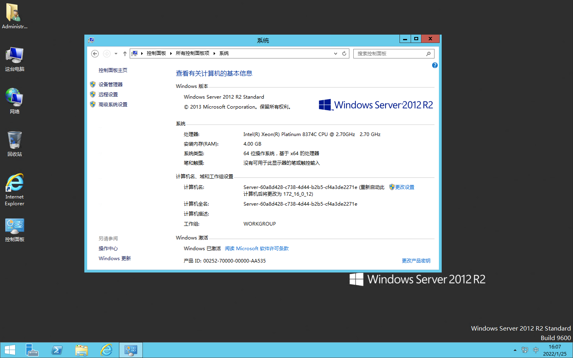Expand the arrow after 所有控制面板项 breadcrumb
Viewport: 573px width, 358px height.
tap(214, 53)
